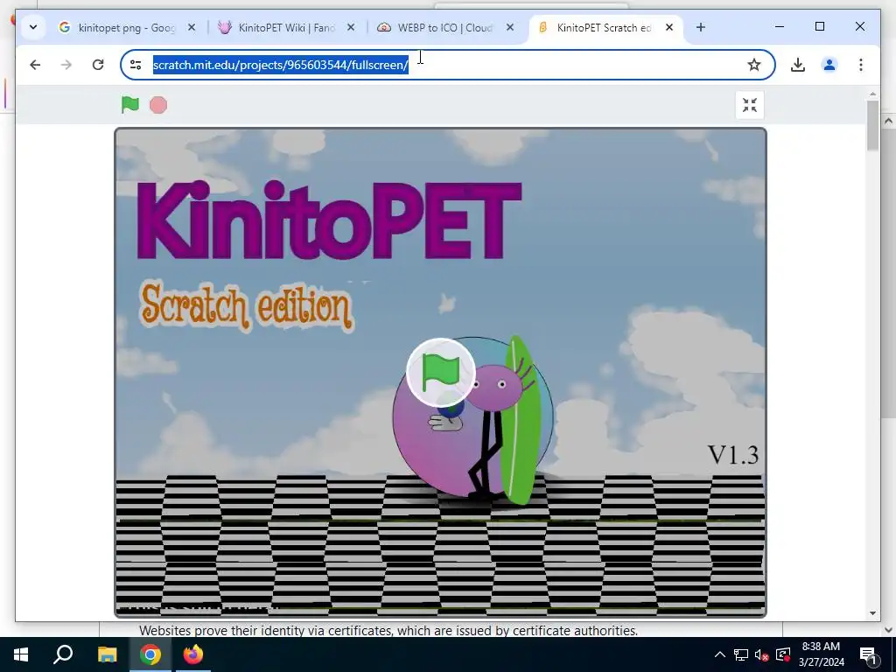Click the V1.3 version label
The width and height of the screenshot is (896, 672).
pos(733,455)
